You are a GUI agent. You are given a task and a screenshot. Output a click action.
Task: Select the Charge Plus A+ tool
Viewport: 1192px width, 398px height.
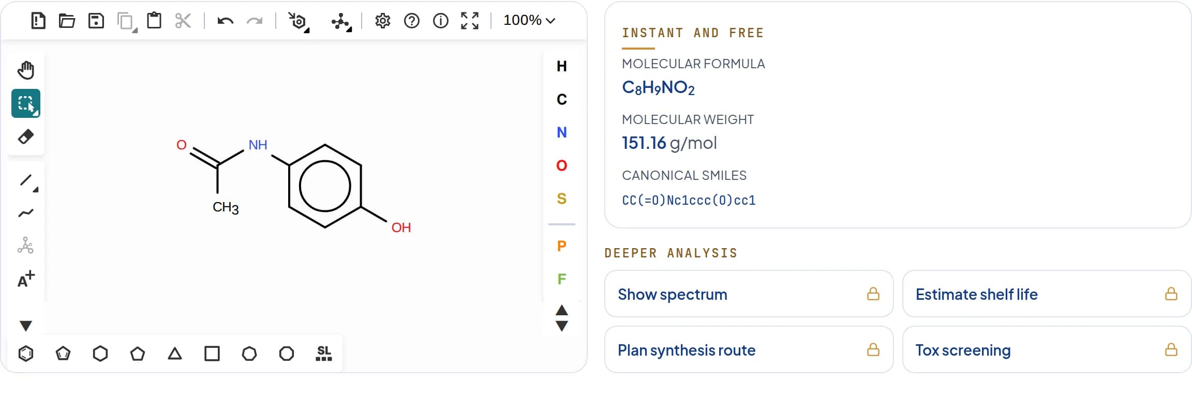(26, 279)
